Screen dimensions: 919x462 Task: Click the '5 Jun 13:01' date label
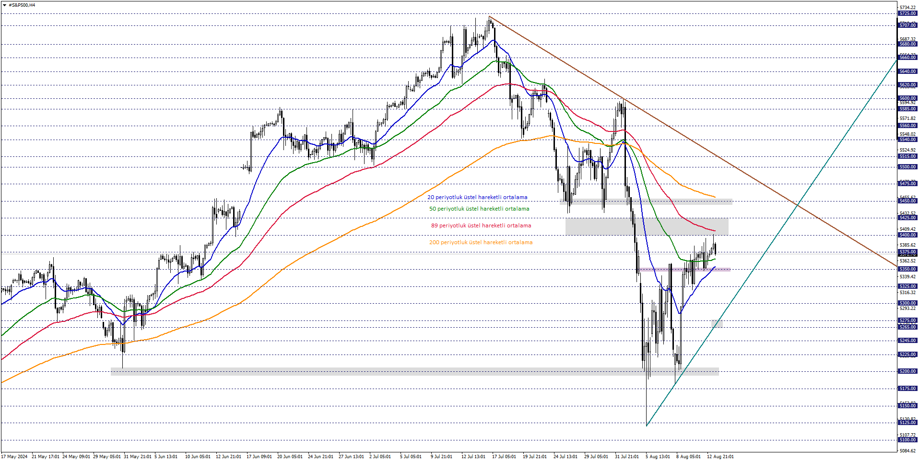pyautogui.click(x=166, y=457)
